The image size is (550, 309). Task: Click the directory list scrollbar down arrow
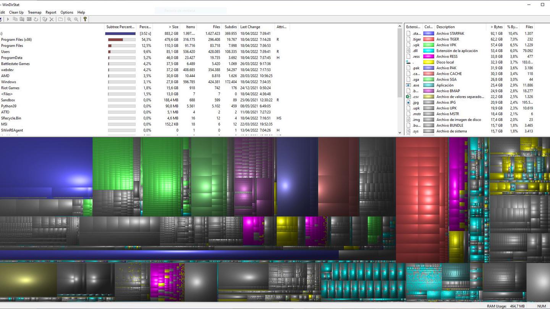coord(400,133)
